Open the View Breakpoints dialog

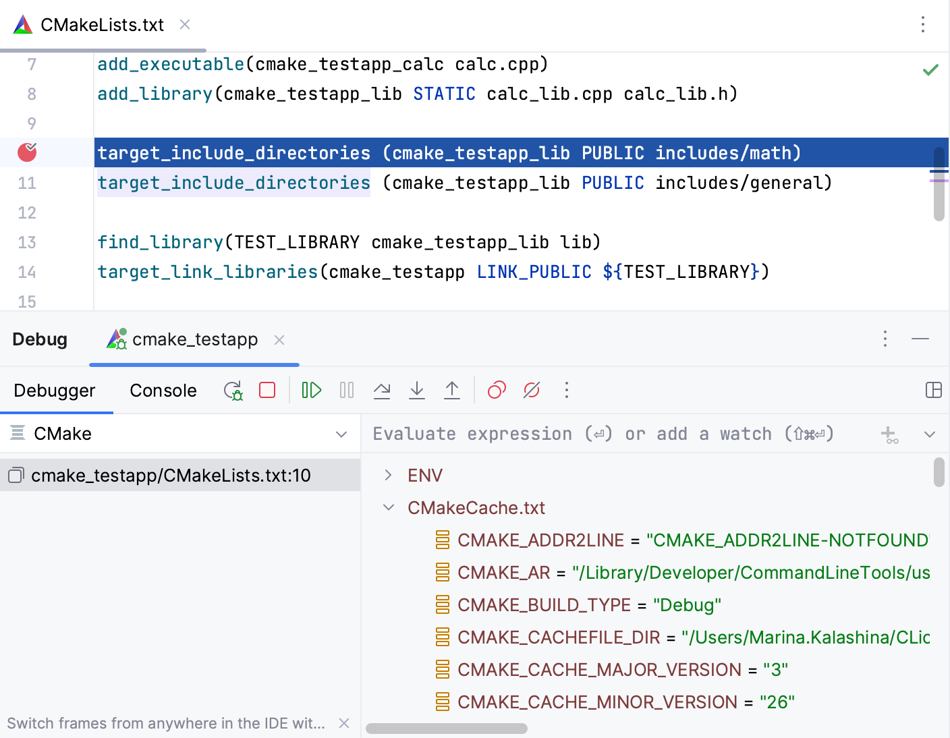(x=497, y=390)
